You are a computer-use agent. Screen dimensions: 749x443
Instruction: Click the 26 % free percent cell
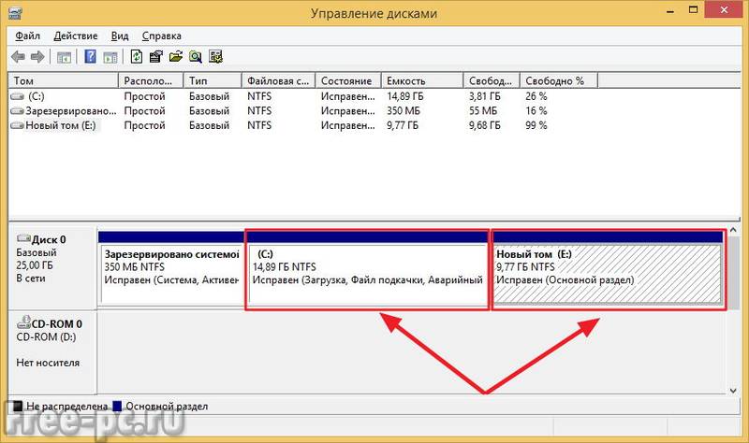point(536,96)
